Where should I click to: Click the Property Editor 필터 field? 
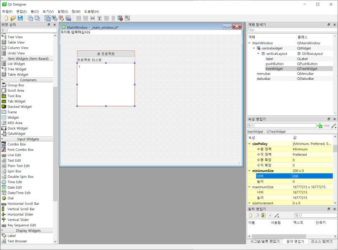click(x=281, y=125)
